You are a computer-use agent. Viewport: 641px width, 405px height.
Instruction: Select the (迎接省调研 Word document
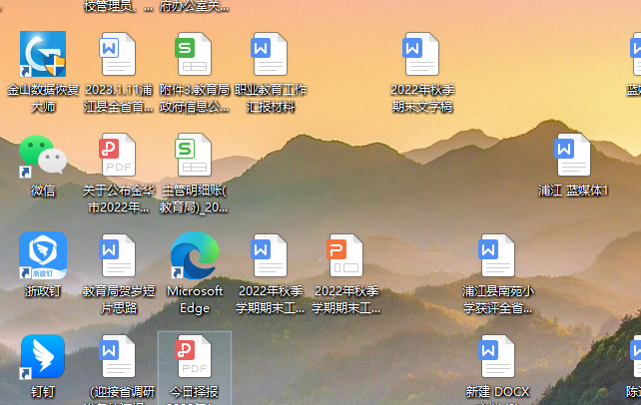point(118,358)
